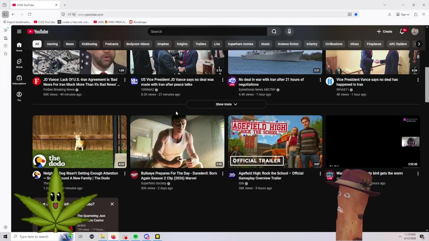The height and width of the screenshot is (241, 429).
Task: Open the Firefox application menu
Action: (x=424, y=14)
